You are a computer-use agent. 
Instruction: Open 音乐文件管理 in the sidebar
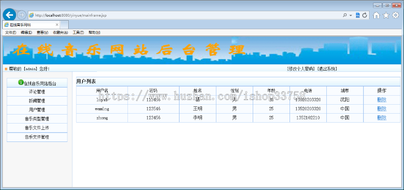click(x=37, y=137)
